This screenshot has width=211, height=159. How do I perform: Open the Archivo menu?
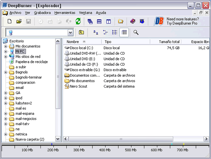(15, 13)
